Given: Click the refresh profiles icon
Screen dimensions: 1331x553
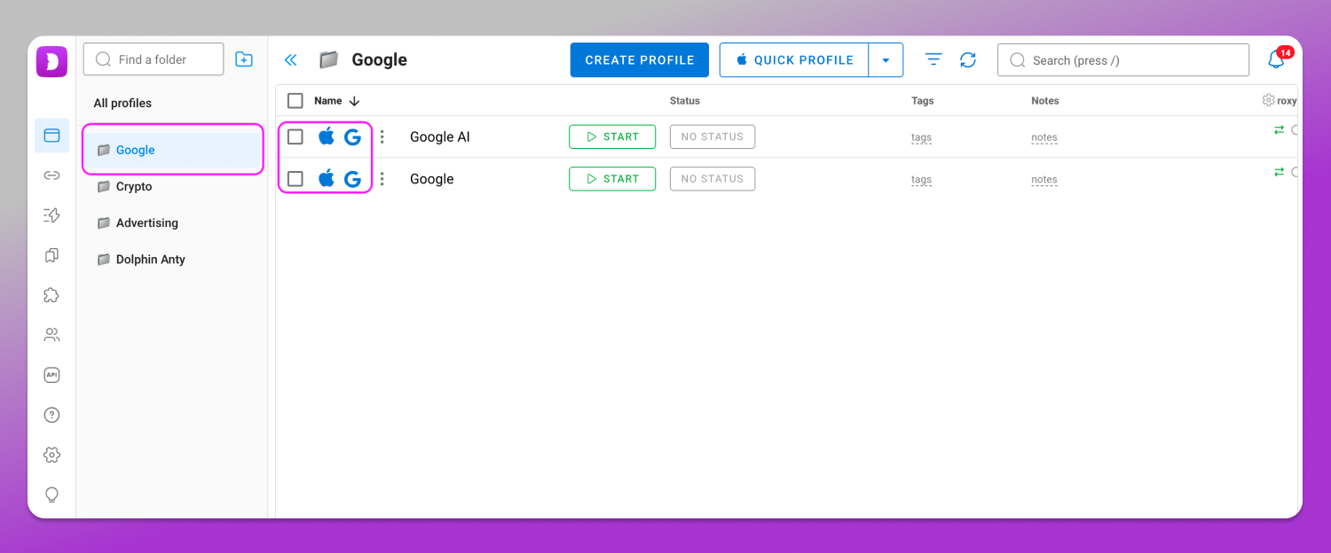Looking at the screenshot, I should click(968, 59).
